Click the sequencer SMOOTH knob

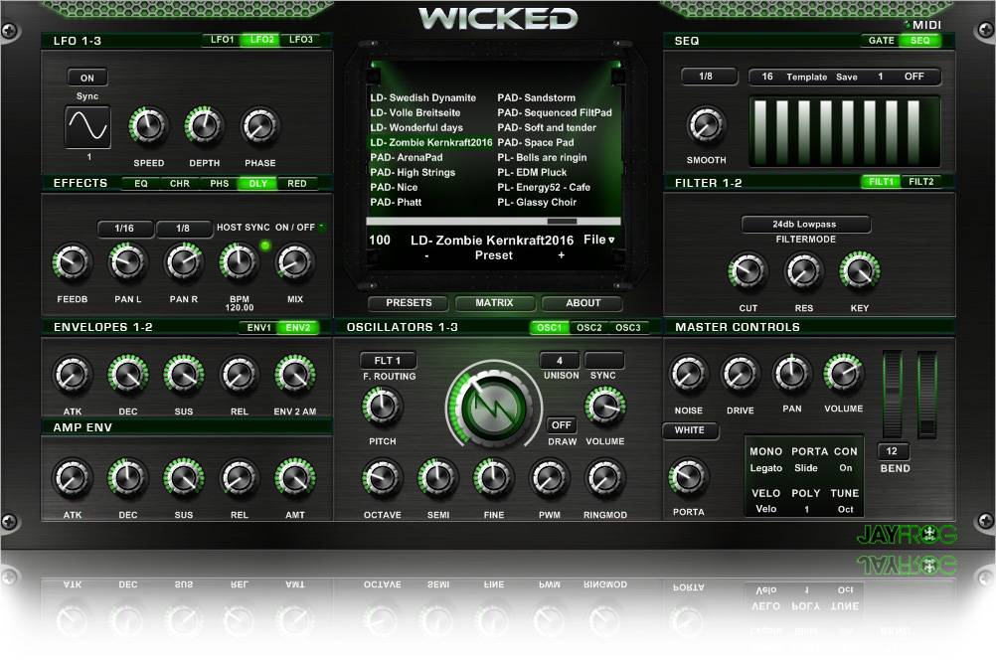tap(706, 124)
